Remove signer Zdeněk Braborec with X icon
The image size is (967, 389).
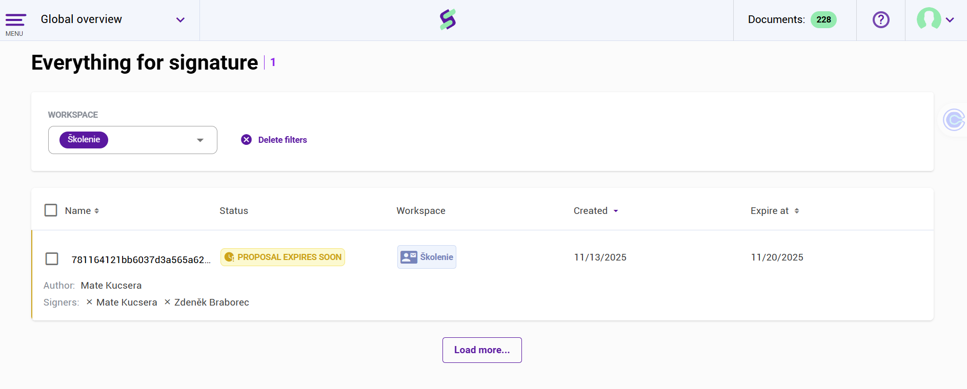167,302
